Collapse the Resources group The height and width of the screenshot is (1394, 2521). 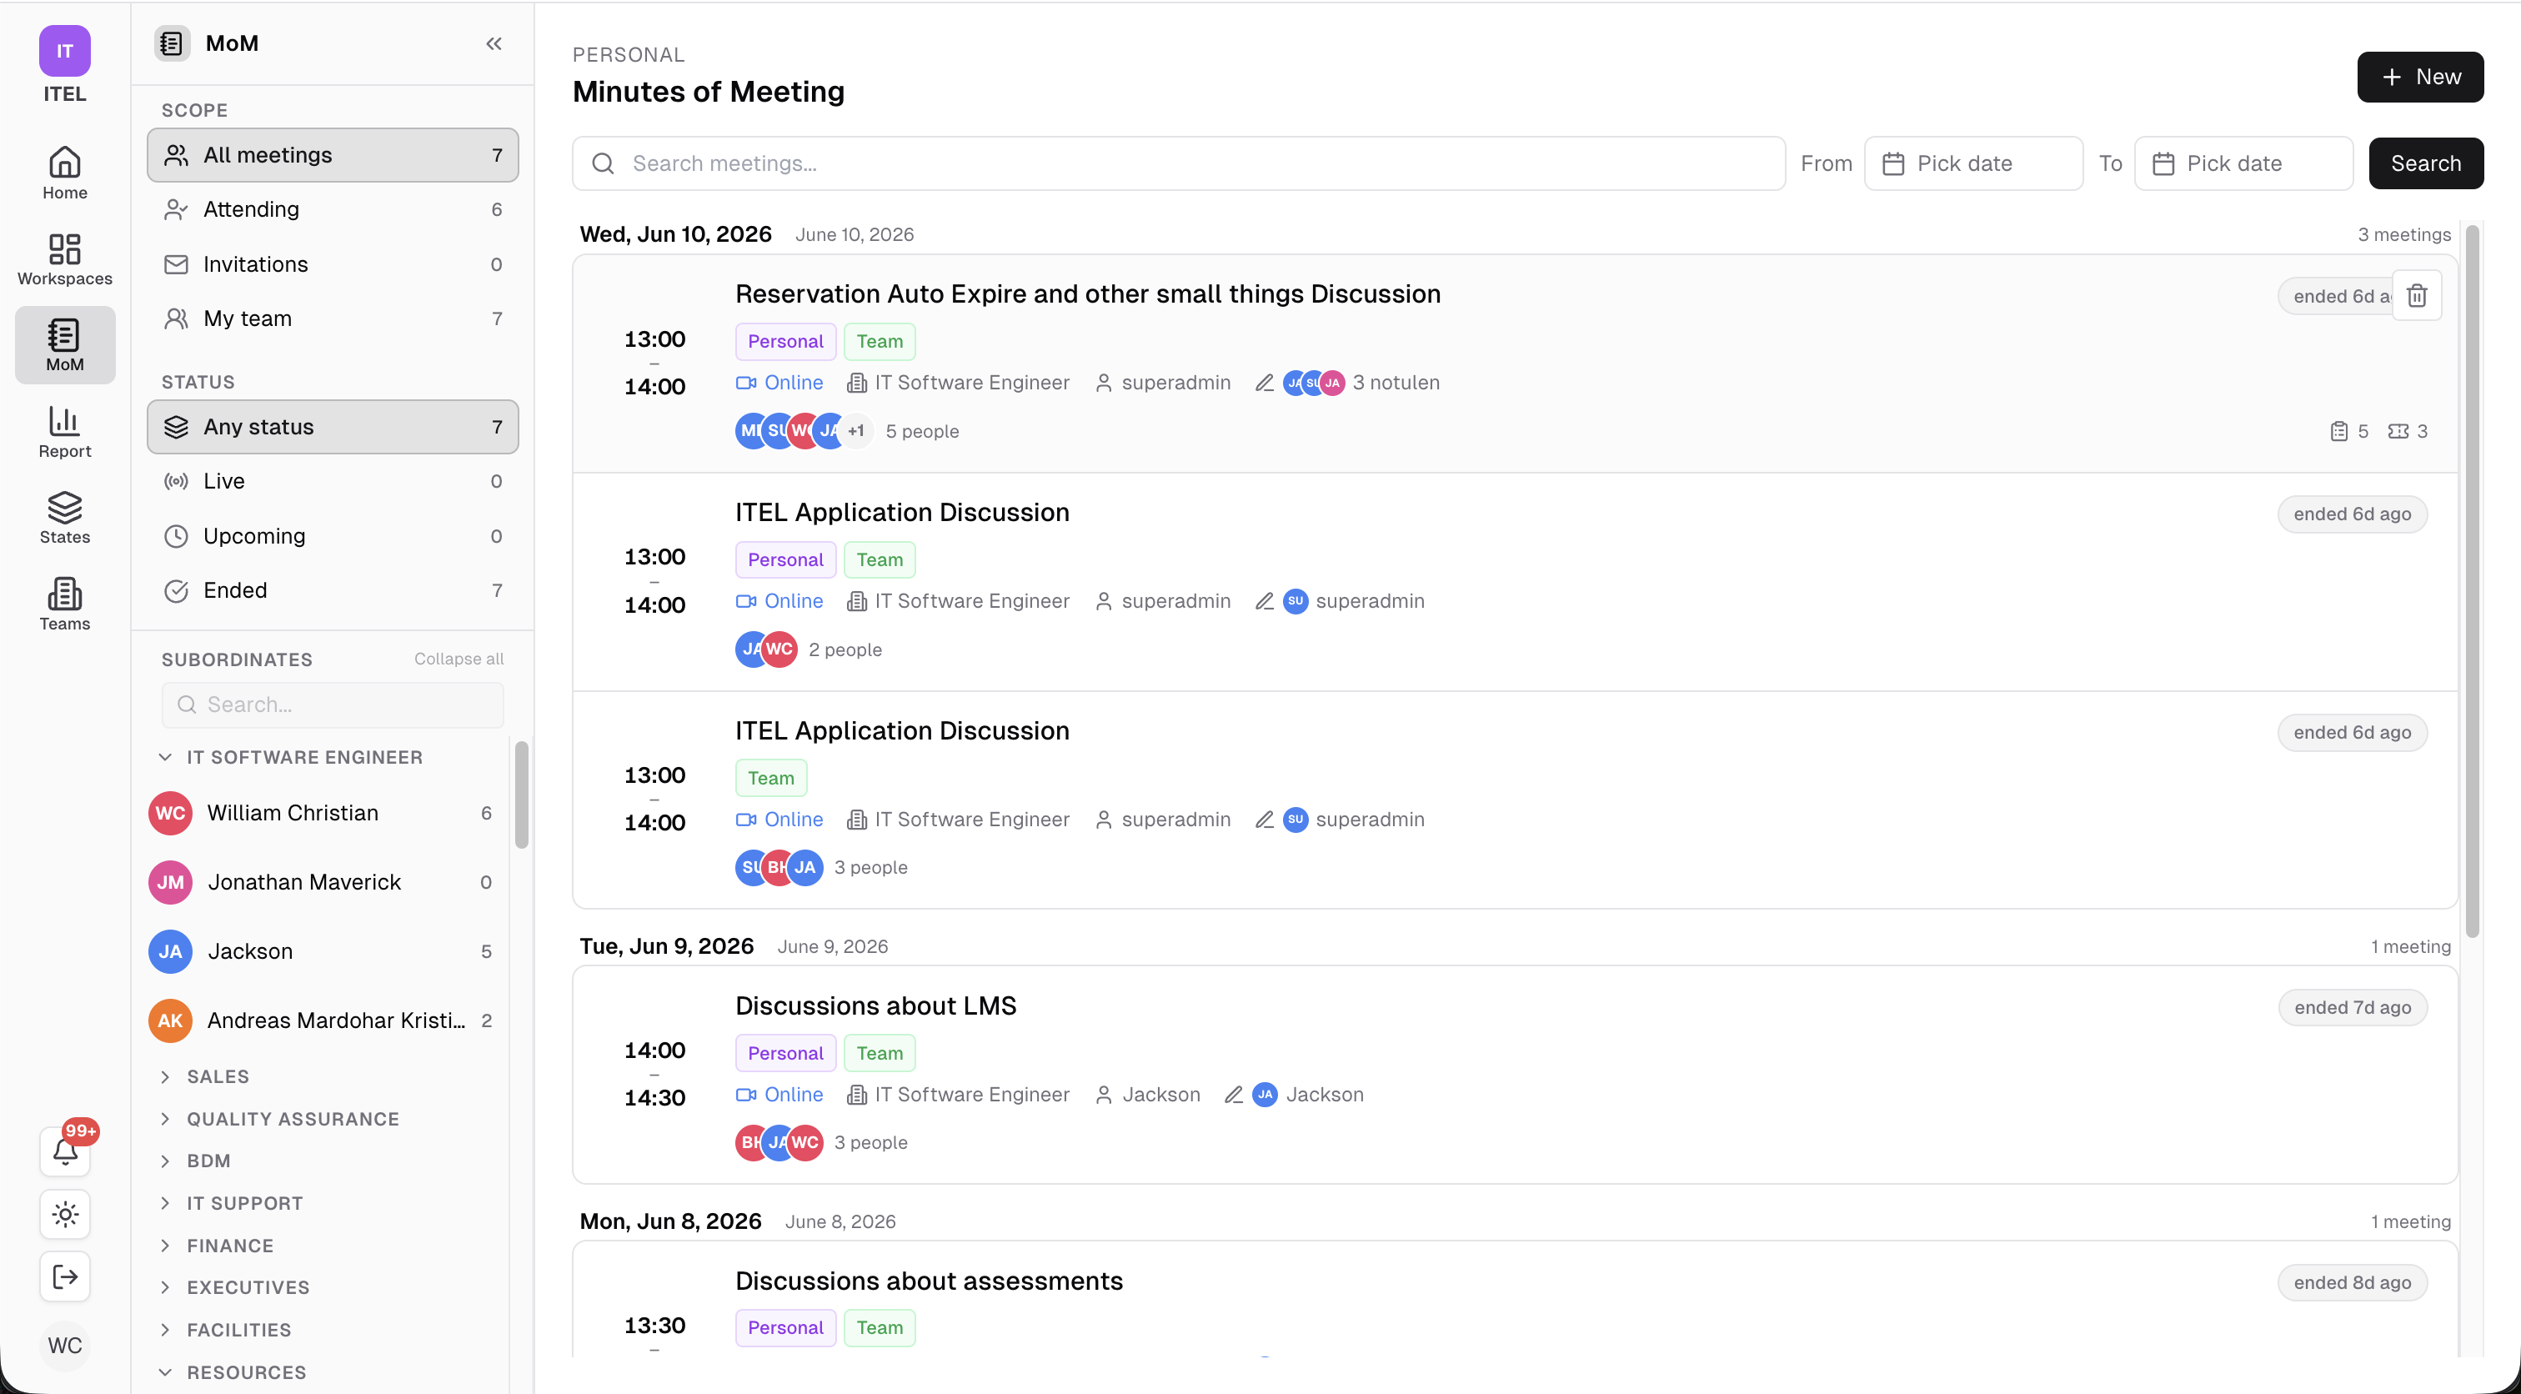(165, 1371)
